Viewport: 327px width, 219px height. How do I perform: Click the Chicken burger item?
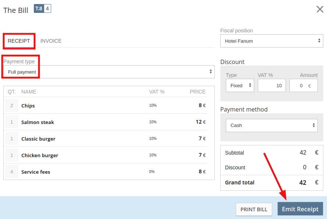tap(40, 155)
